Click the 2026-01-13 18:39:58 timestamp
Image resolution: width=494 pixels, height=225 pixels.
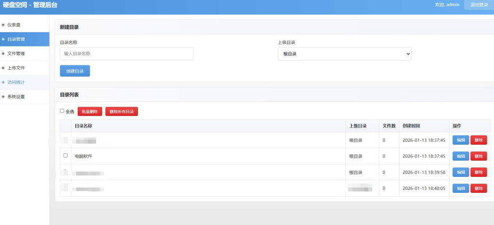pyautogui.click(x=424, y=172)
